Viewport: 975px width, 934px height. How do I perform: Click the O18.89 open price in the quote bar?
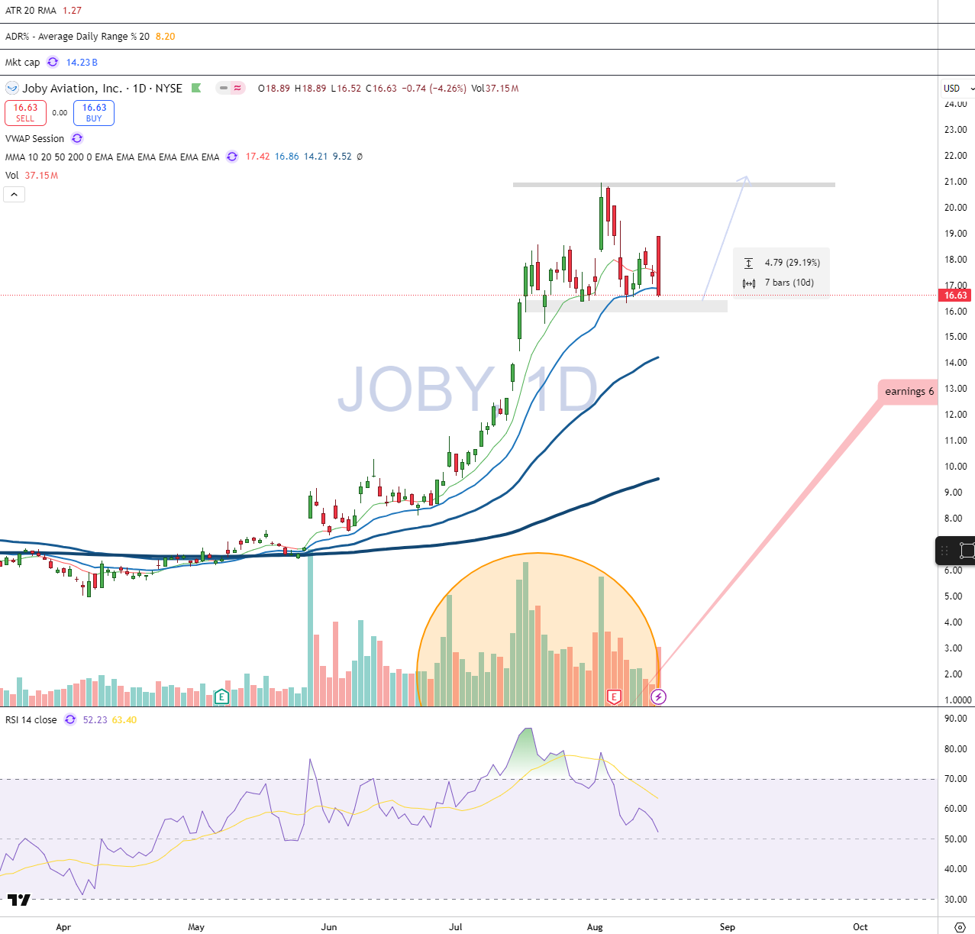[x=274, y=89]
